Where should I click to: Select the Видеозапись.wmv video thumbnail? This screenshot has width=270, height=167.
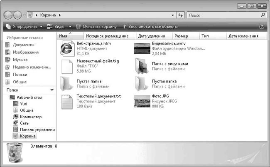point(142,48)
